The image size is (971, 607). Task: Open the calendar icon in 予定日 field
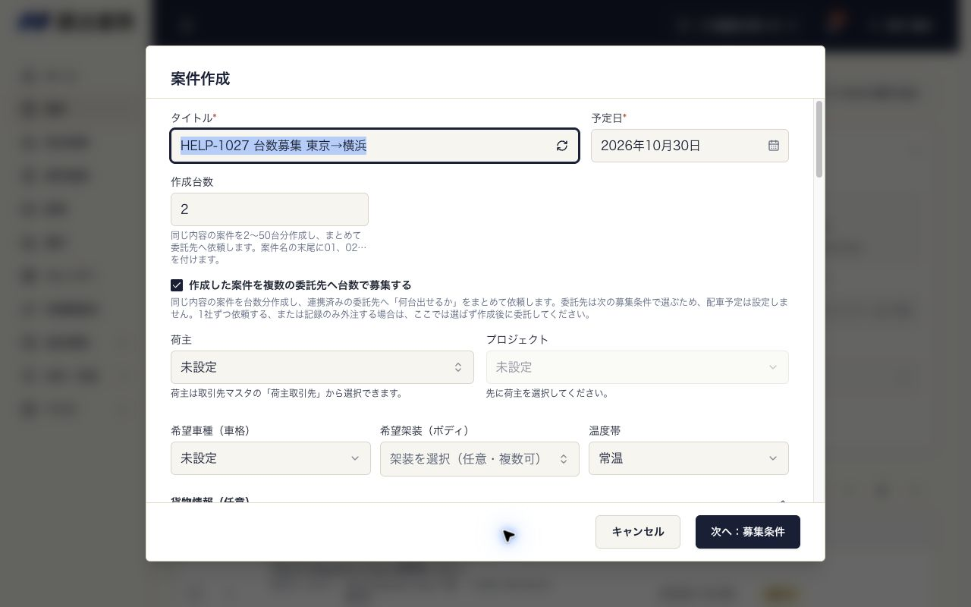point(774,146)
